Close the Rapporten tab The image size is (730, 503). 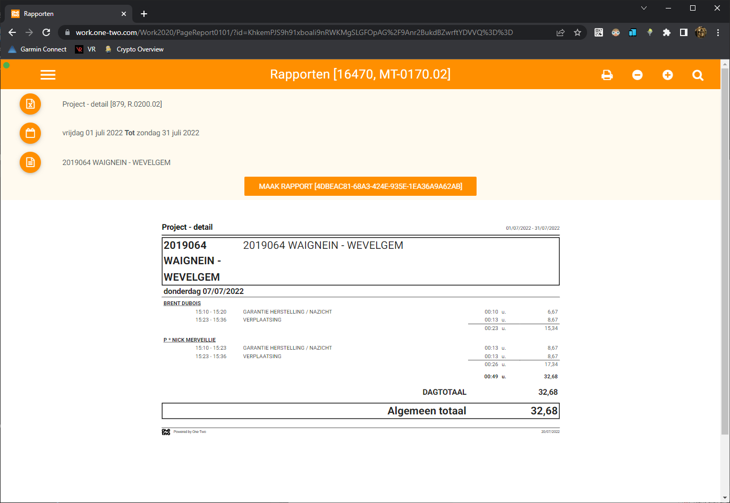tap(124, 14)
